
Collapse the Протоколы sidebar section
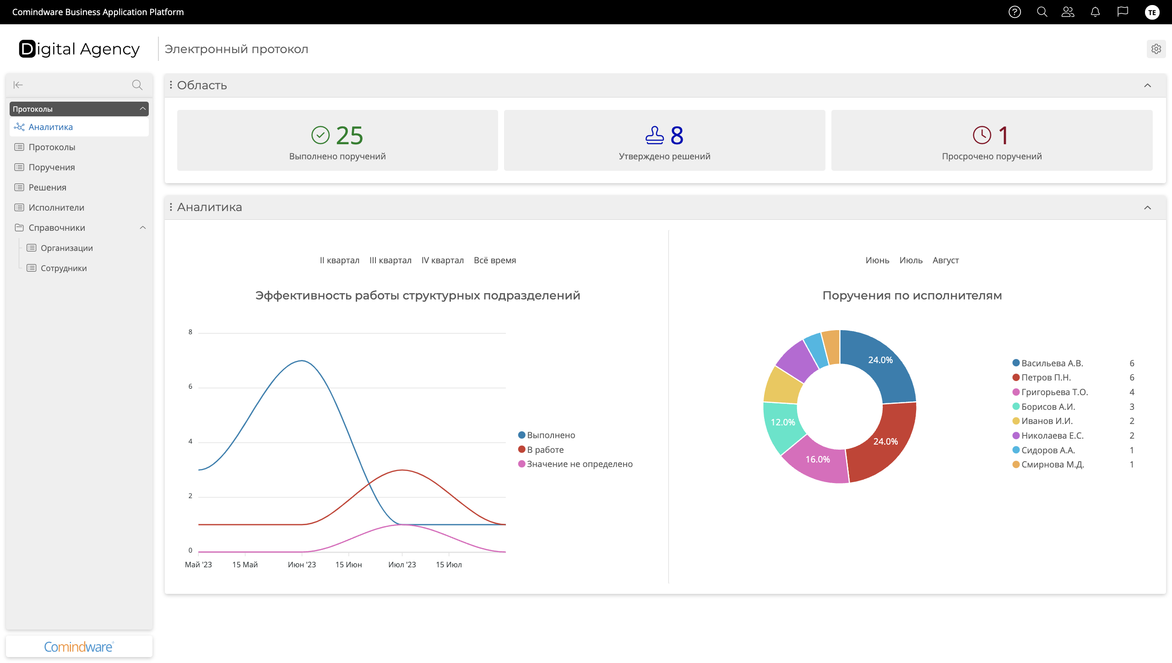(x=143, y=109)
